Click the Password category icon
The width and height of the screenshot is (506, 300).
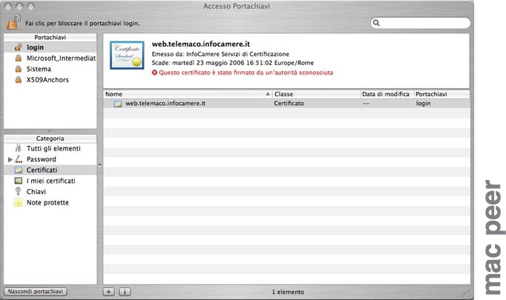[x=19, y=159]
